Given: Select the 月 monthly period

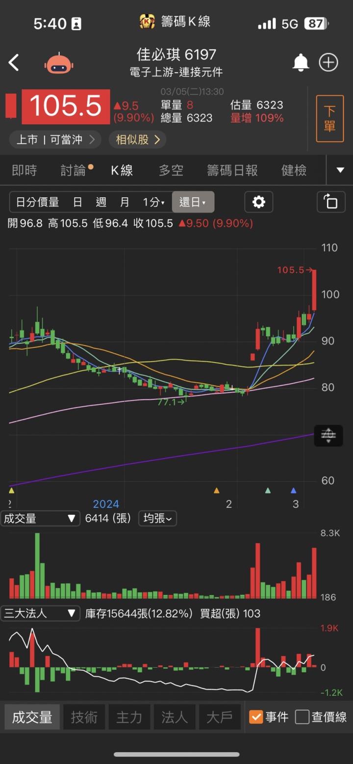Looking at the screenshot, I should tap(125, 202).
